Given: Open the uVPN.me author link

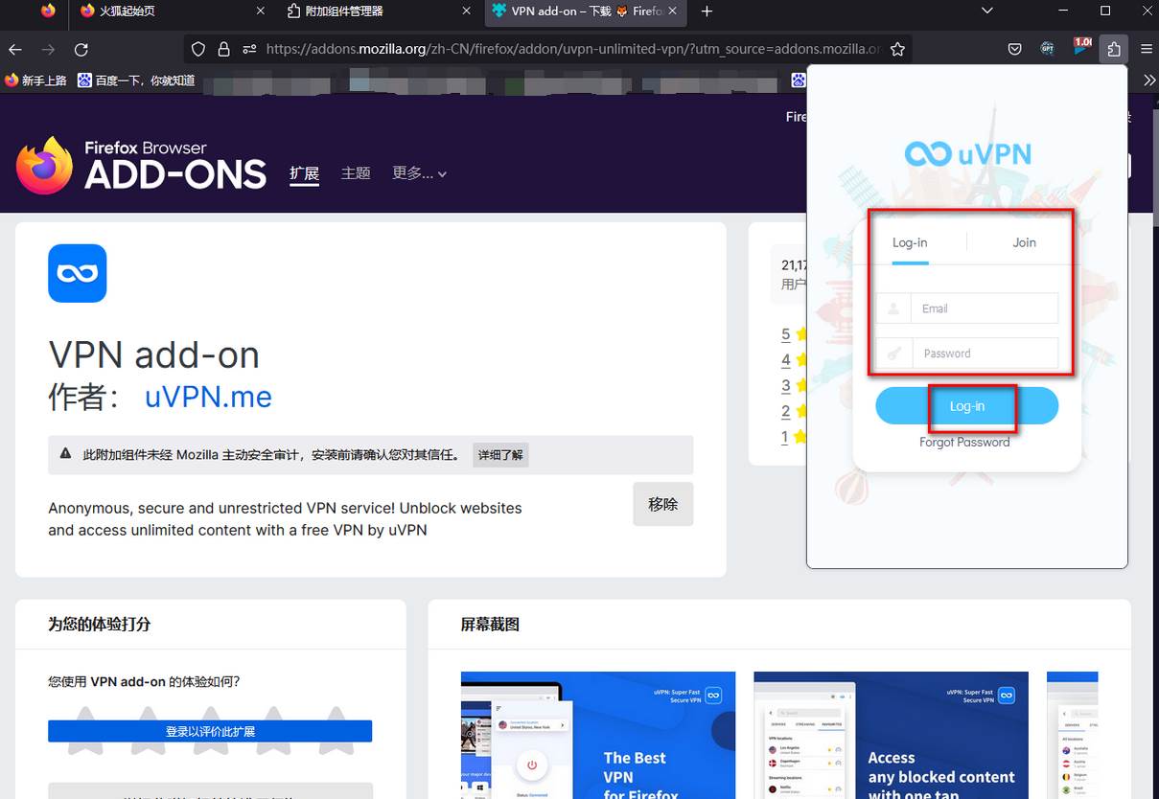Looking at the screenshot, I should (208, 396).
